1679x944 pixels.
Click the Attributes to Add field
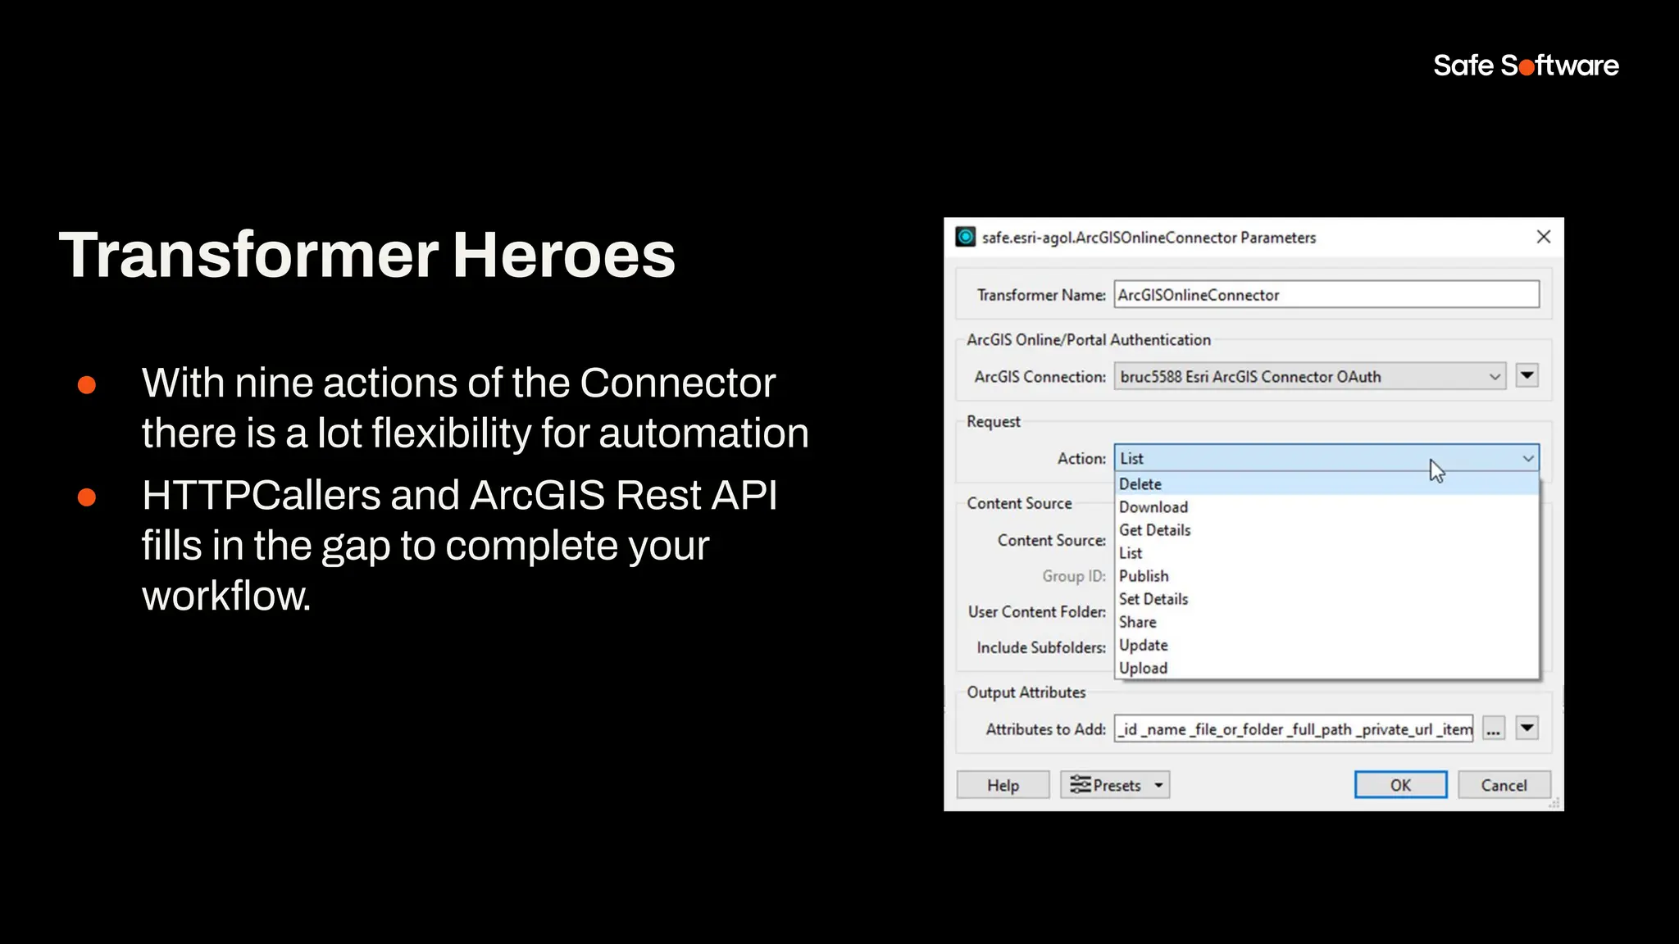[x=1294, y=729]
